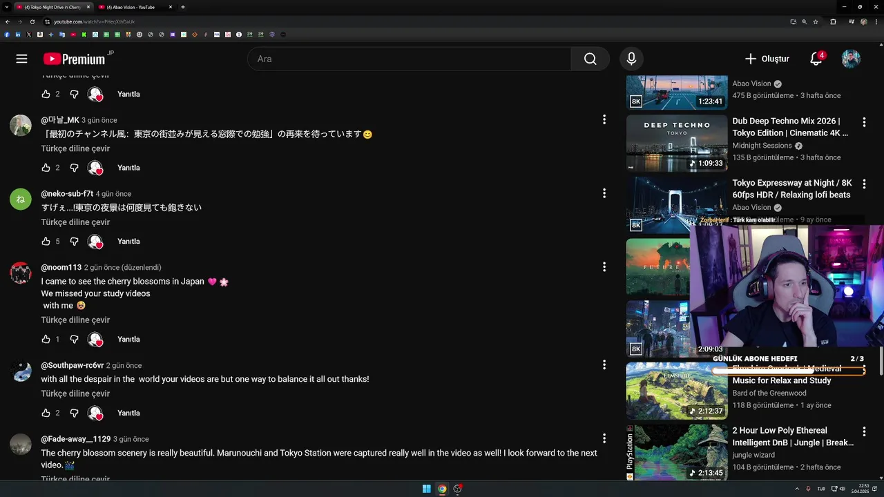Click the creator heart badge on @noom113 comment
This screenshot has width=884, height=497.
click(95, 340)
